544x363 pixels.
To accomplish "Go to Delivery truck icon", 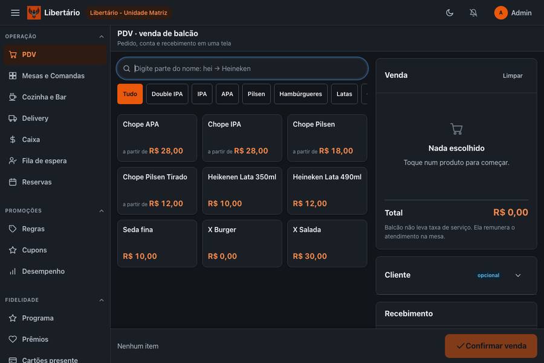I will click(x=13, y=119).
